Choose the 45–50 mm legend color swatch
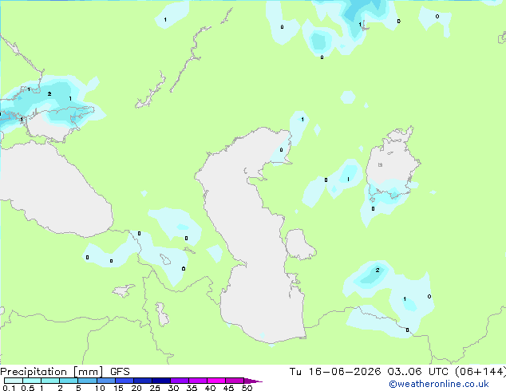This screenshot has height=391, width=506. point(235,381)
